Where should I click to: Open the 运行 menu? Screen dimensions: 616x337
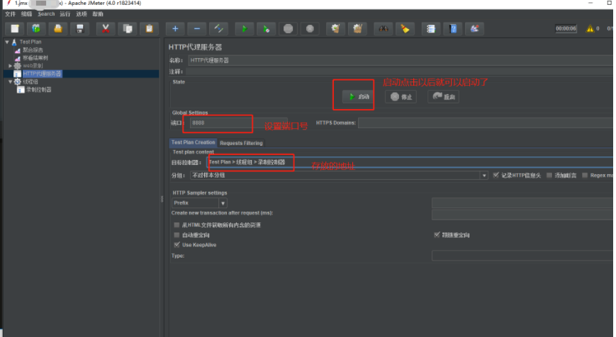pyautogui.click(x=65, y=14)
